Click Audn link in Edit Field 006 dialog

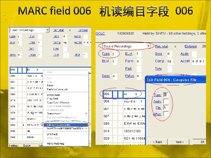point(157,101)
